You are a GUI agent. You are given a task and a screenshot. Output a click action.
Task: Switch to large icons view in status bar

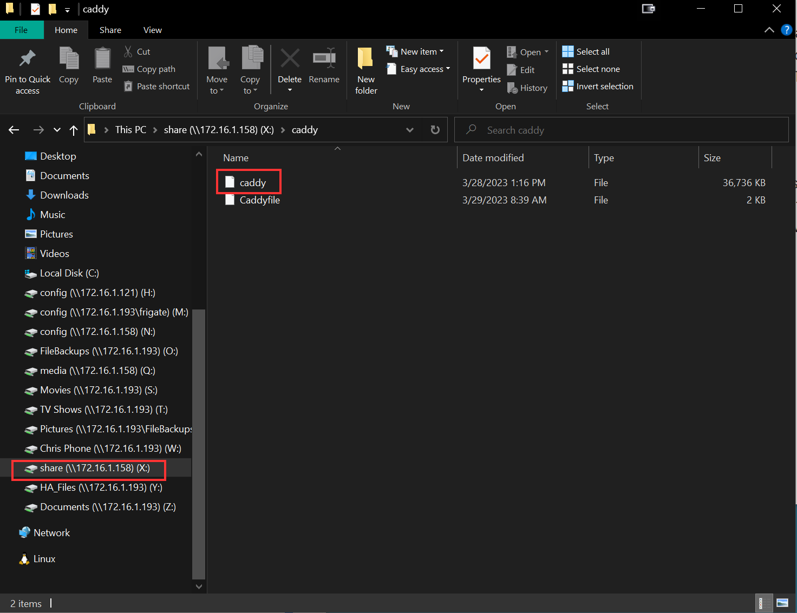782,603
